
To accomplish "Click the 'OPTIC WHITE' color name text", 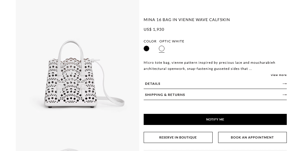I will pyautogui.click(x=172, y=41).
